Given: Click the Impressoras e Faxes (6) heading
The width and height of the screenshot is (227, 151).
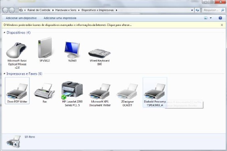Looking at the screenshot, I should click(x=24, y=74).
